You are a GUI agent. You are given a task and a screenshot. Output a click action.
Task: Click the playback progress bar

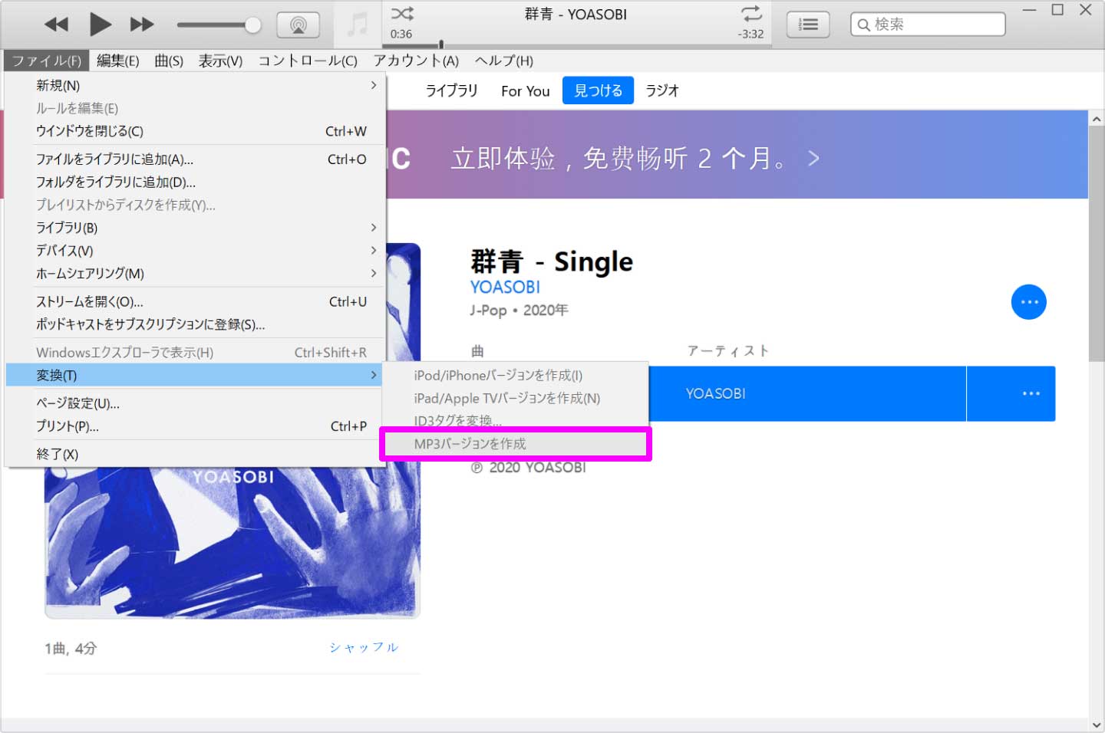576,45
